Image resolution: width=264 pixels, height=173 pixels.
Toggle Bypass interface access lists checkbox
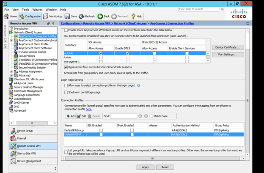click(x=66, y=67)
